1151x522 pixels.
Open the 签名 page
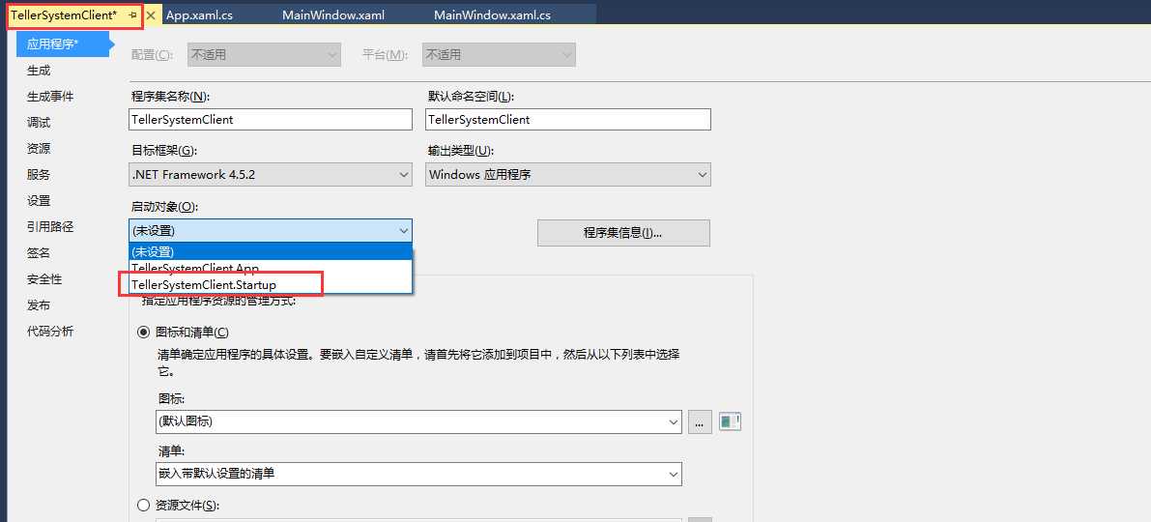(39, 252)
